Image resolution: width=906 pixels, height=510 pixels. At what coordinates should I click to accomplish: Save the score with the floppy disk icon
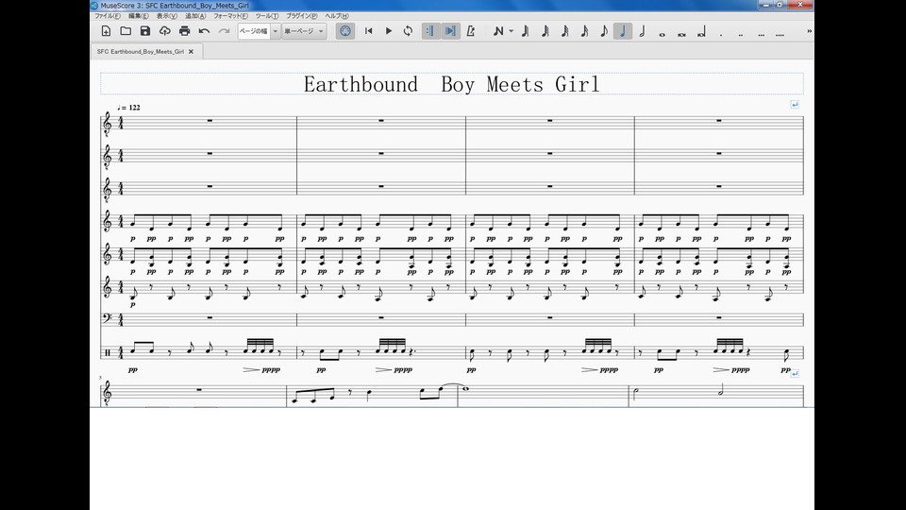pyautogui.click(x=145, y=31)
